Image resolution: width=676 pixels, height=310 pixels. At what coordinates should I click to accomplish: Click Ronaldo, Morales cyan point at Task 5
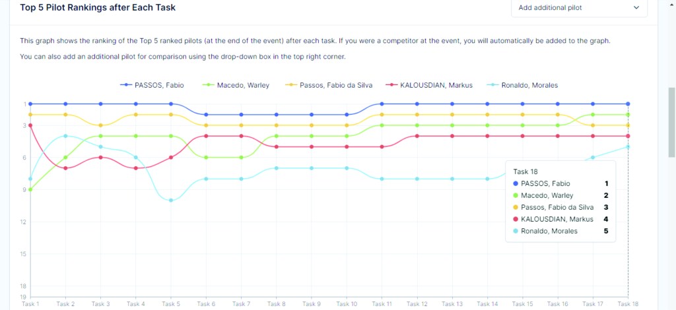pos(171,201)
